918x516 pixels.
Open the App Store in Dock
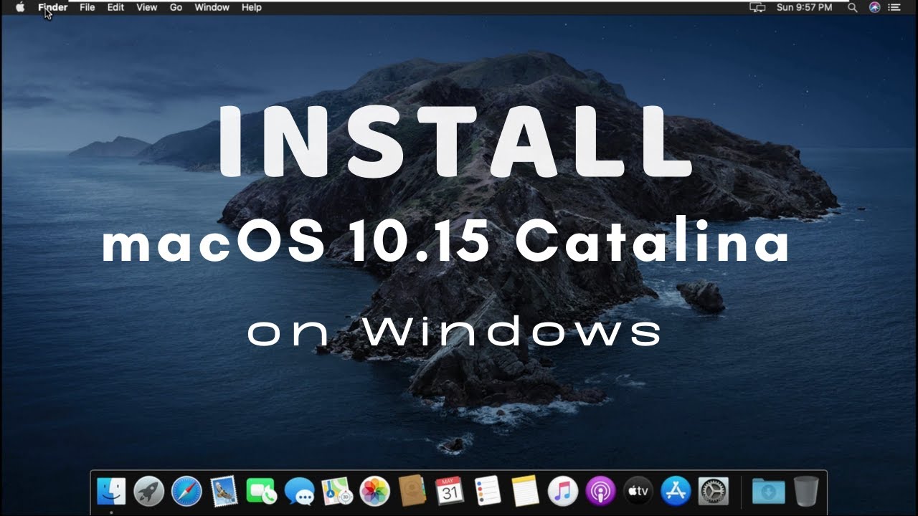pos(676,492)
